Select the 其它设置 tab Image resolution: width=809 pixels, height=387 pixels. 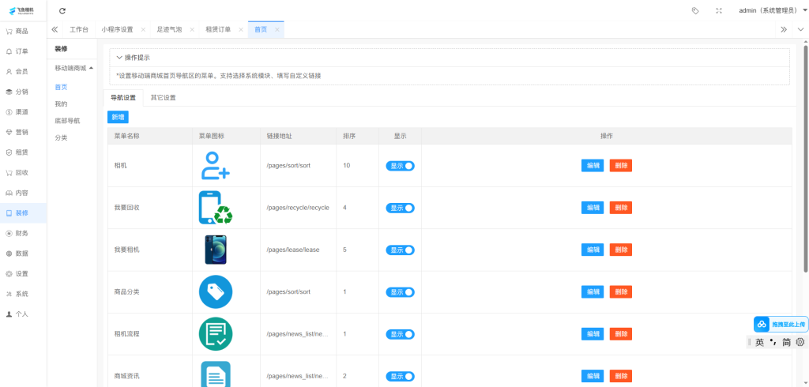click(x=163, y=97)
